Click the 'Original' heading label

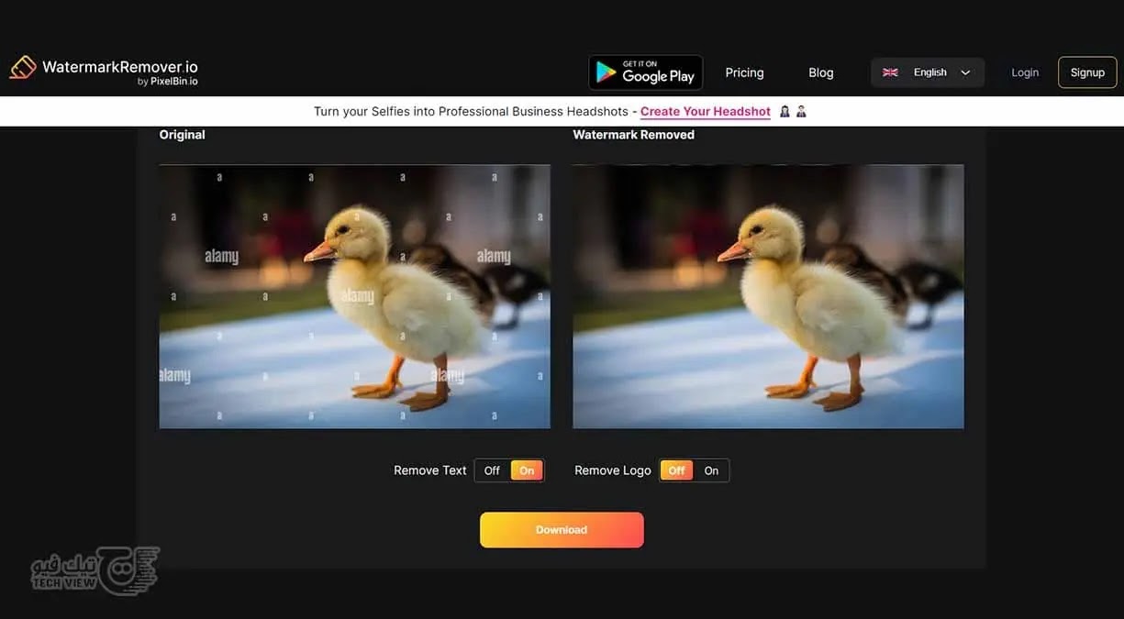182,135
